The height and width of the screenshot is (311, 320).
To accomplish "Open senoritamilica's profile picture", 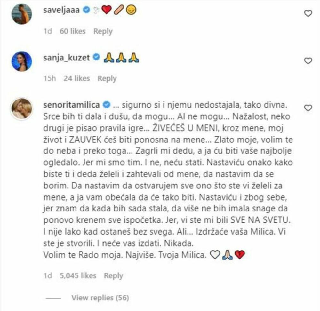I will point(22,108).
